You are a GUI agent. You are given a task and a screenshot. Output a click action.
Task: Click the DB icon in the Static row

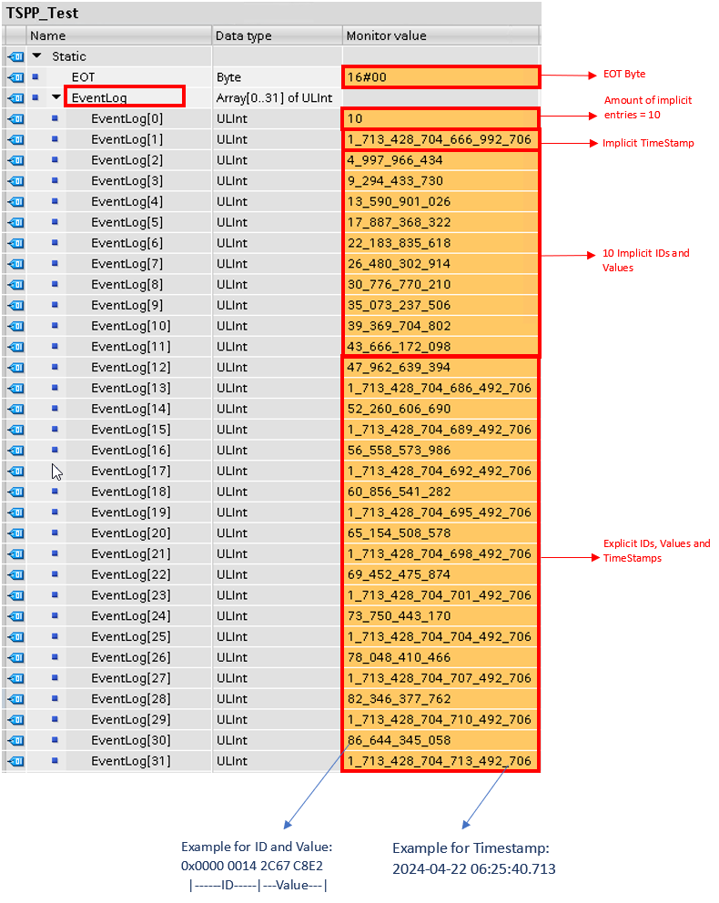click(x=15, y=56)
